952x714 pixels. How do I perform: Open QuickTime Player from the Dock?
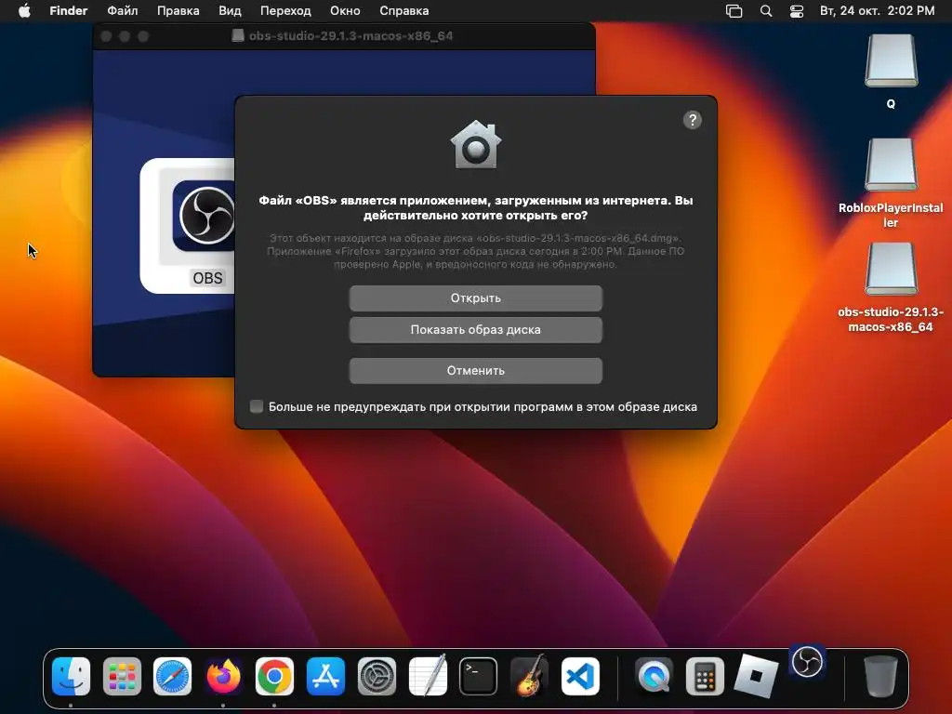[x=654, y=677]
